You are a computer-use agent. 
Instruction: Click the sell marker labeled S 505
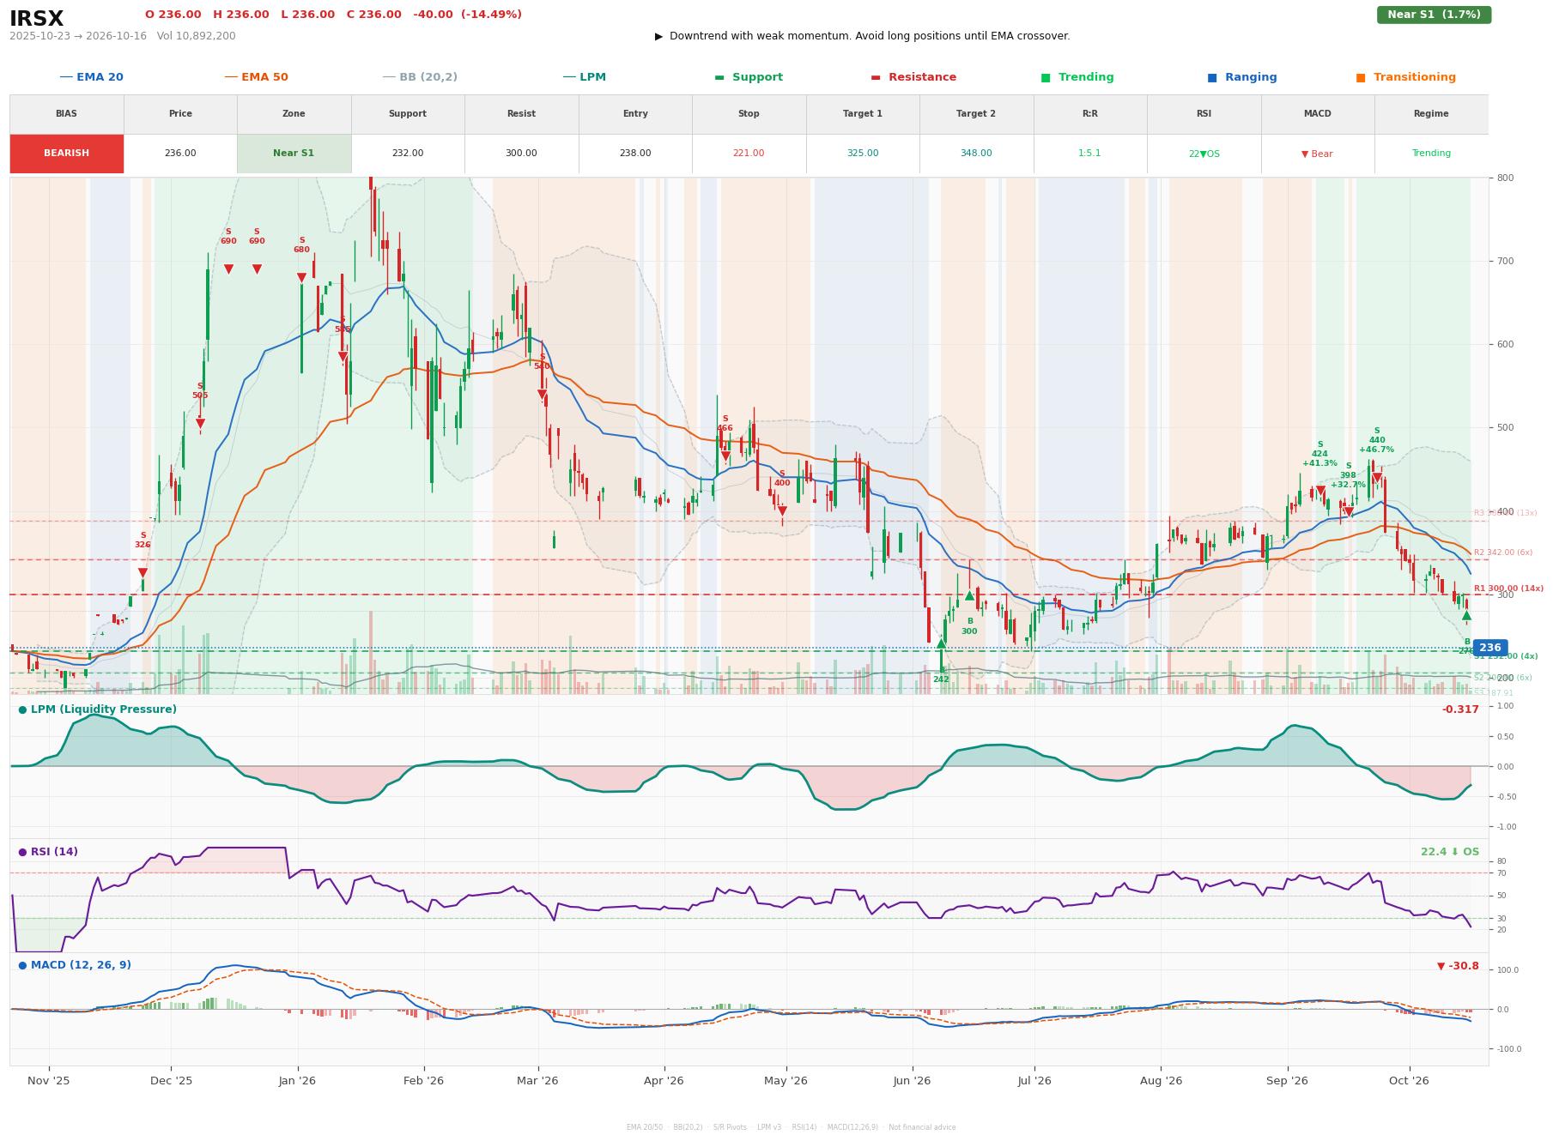click(x=200, y=424)
